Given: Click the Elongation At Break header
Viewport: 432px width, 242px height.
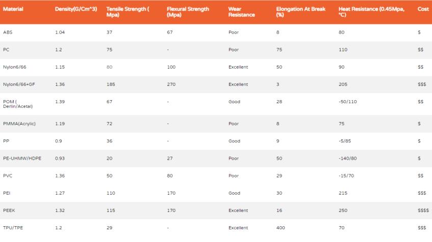Looking at the screenshot, I should click(300, 12).
